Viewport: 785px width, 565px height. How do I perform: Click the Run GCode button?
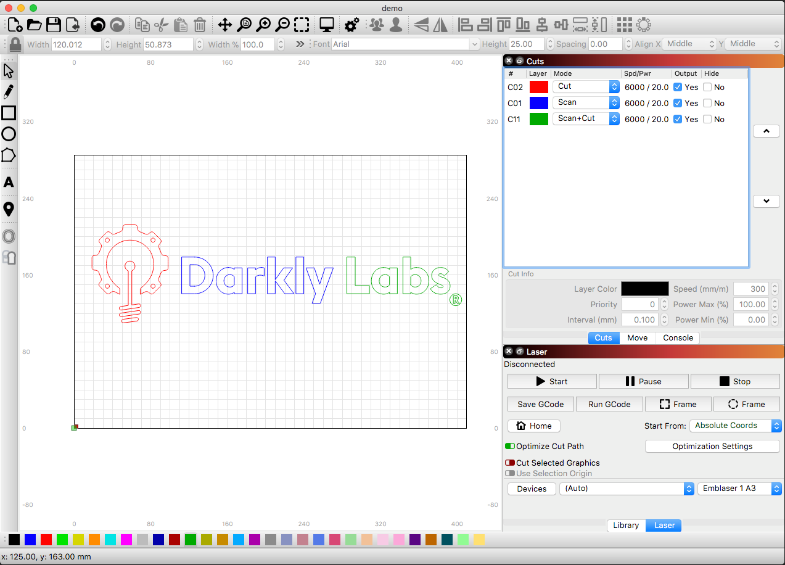(x=609, y=404)
